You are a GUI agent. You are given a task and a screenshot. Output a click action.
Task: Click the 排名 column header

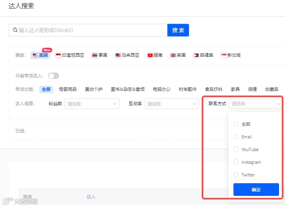28,197
